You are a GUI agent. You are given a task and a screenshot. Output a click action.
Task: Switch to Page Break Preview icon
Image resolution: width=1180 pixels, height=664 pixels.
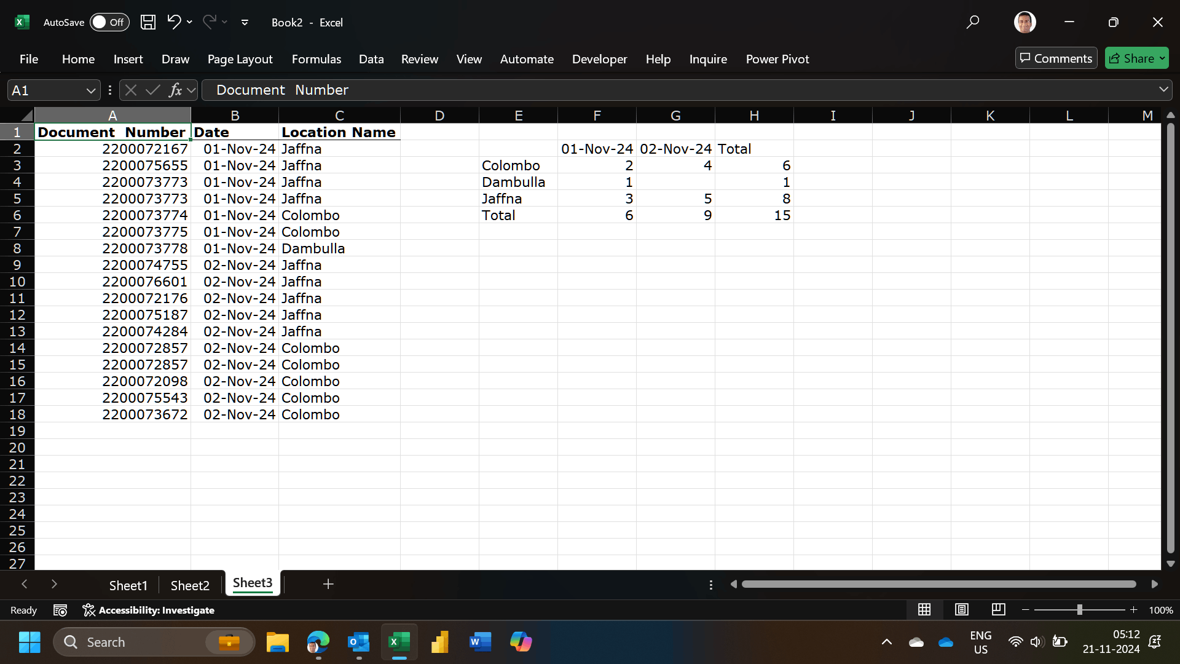click(999, 609)
